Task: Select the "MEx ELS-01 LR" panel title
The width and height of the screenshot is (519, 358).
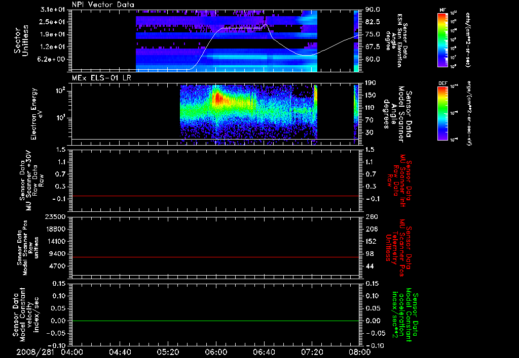Action: [101, 78]
